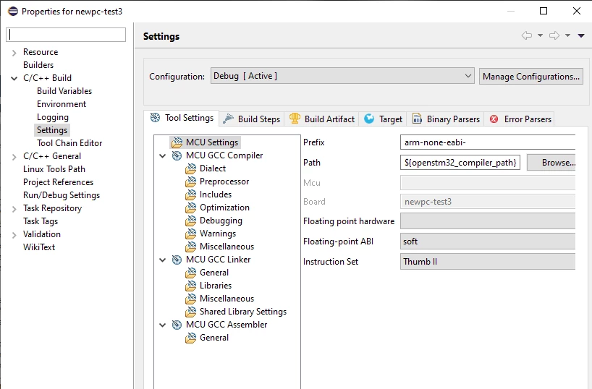Click the Eclipse icon in the title bar

pyautogui.click(x=13, y=11)
